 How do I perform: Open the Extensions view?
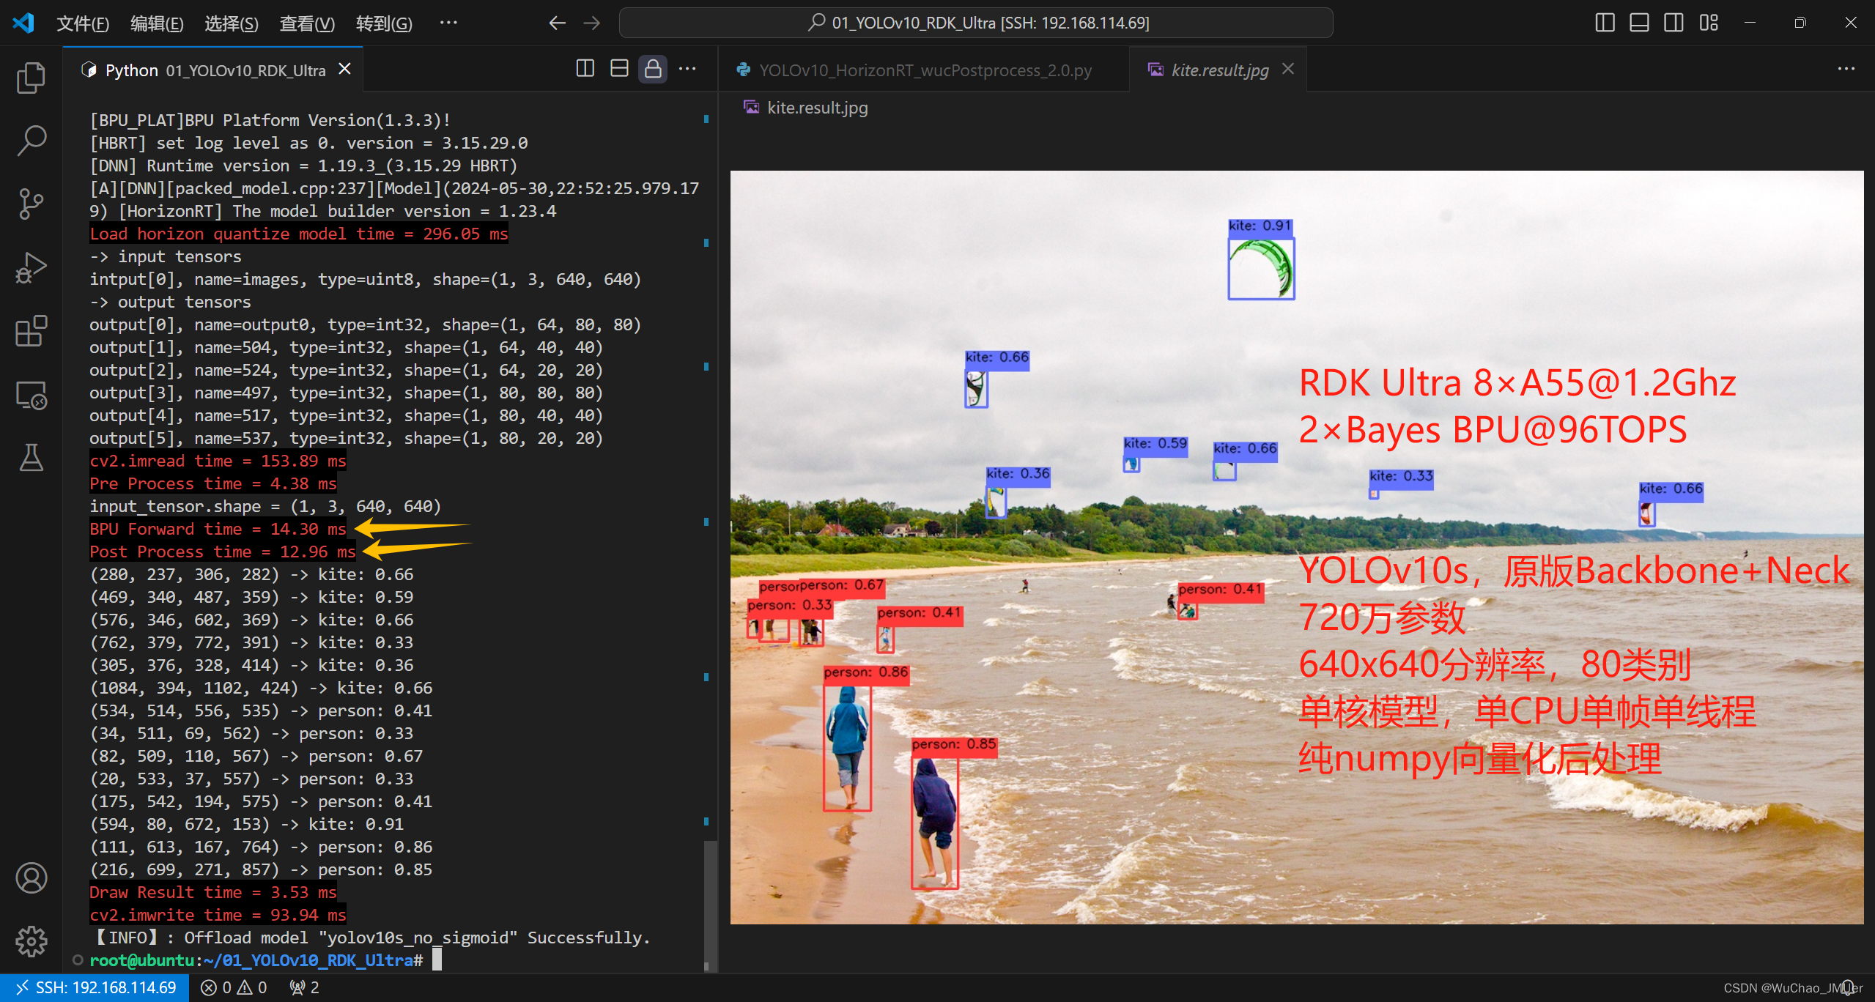(31, 331)
